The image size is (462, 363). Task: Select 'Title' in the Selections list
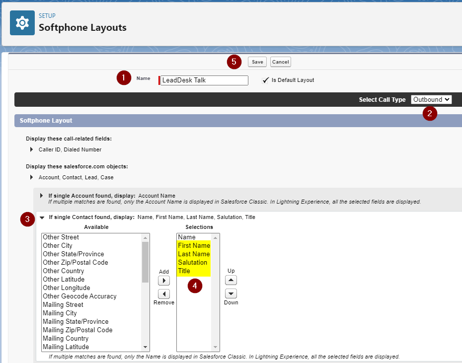194,271
